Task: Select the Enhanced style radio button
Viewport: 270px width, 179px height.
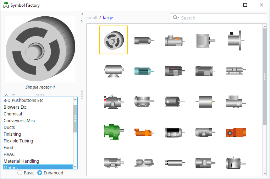Action: (40, 173)
